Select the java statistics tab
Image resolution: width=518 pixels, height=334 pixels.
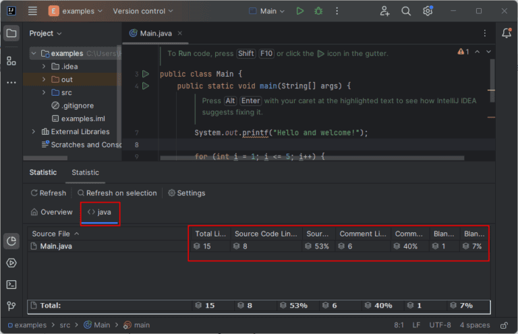[99, 212]
